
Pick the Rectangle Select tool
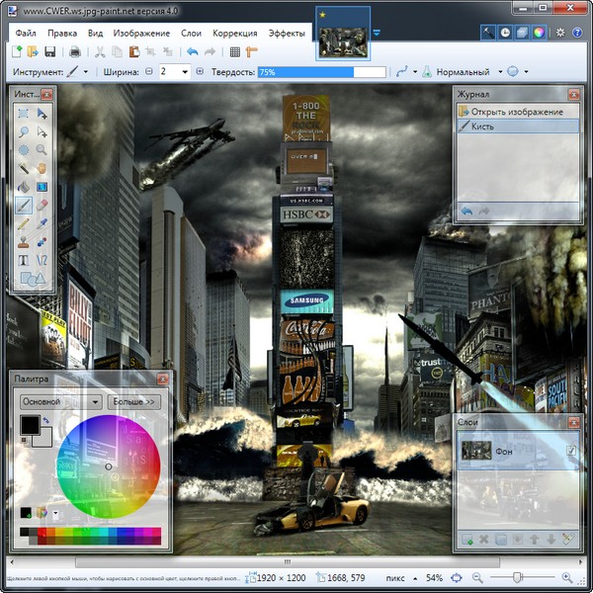tap(24, 114)
